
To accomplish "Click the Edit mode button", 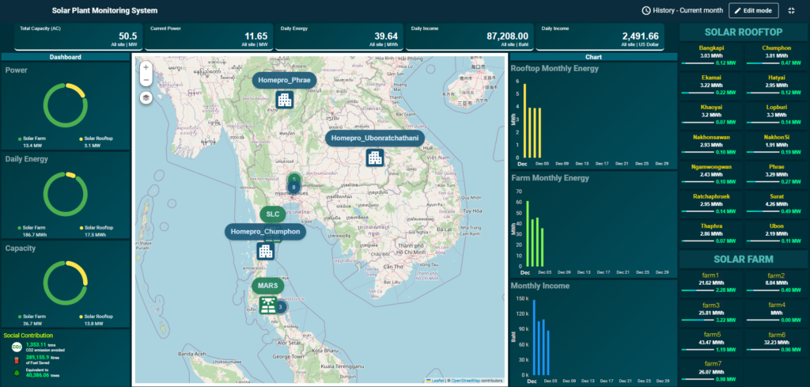I will click(x=754, y=10).
